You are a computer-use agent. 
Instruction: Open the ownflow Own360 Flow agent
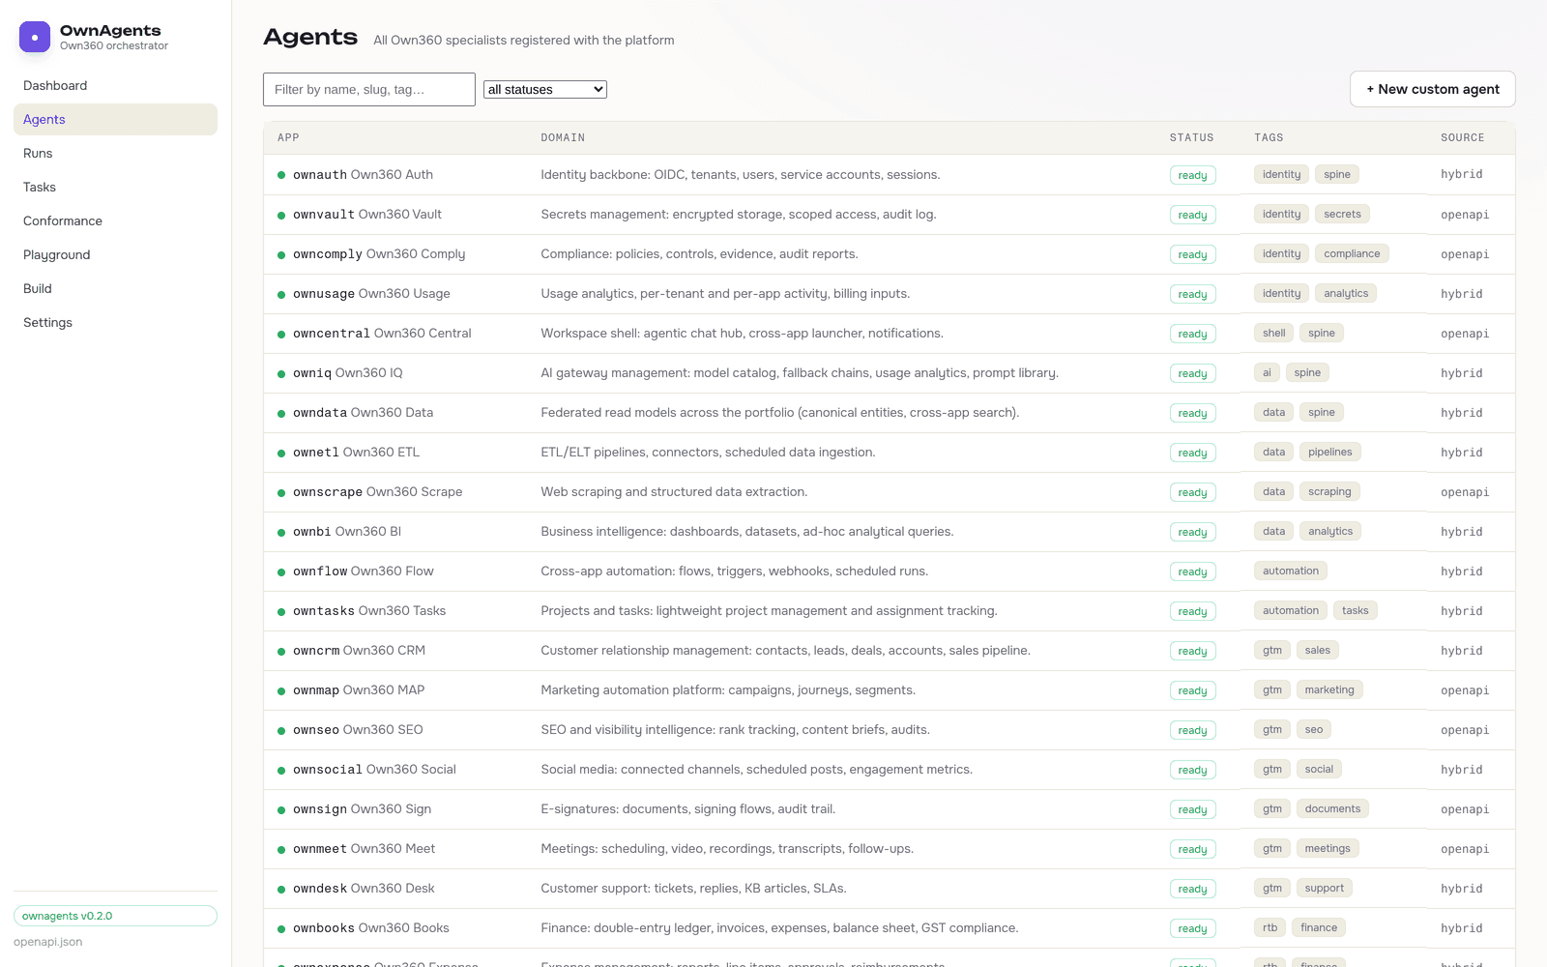point(363,571)
